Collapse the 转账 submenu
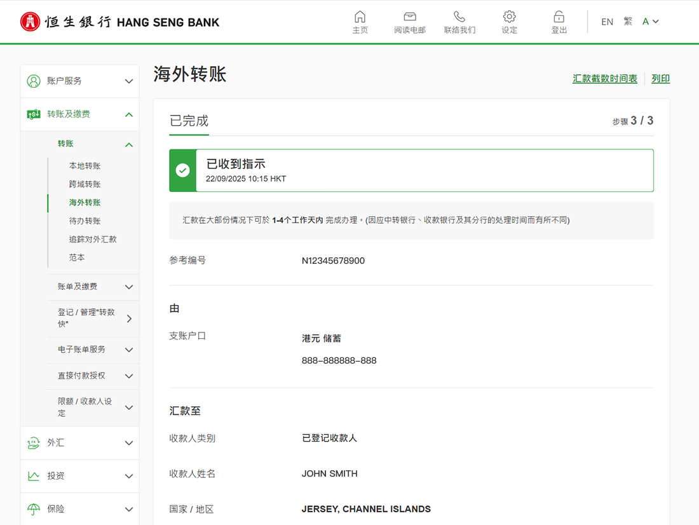This screenshot has width=699, height=525. (x=128, y=144)
